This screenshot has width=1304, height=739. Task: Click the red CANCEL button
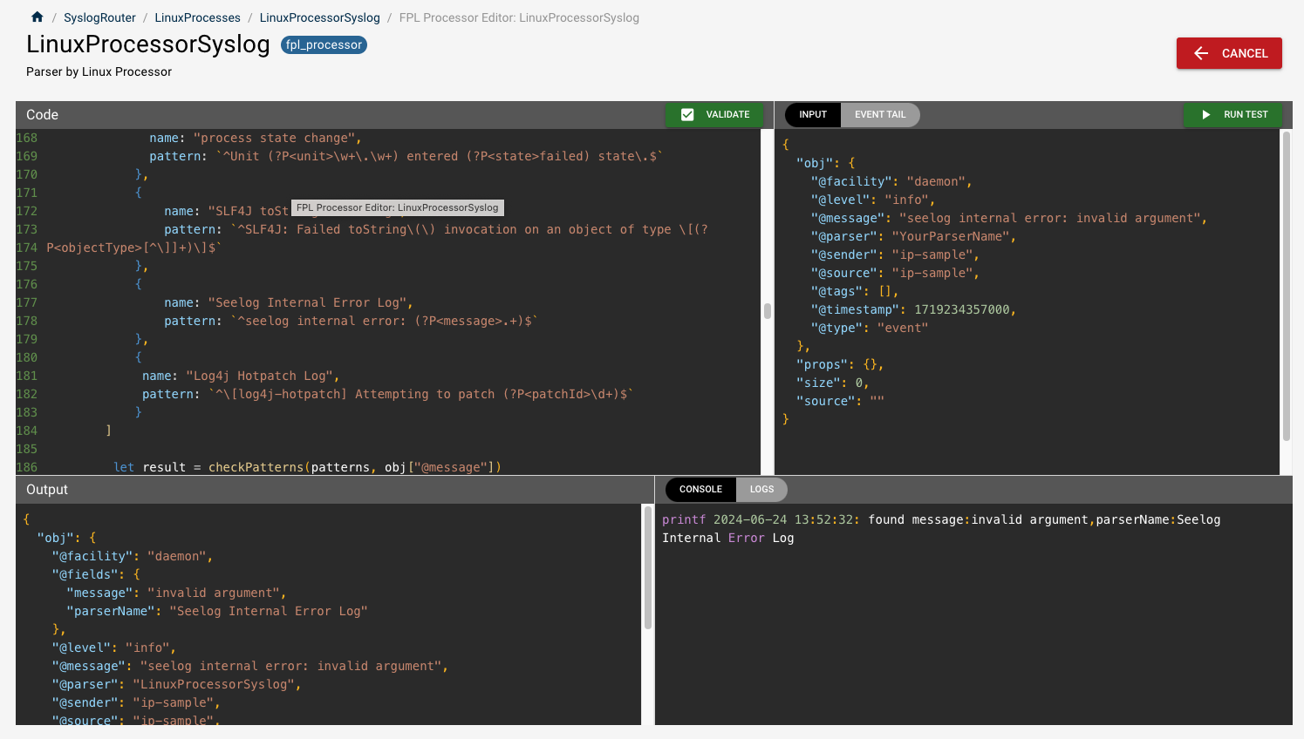pos(1229,53)
